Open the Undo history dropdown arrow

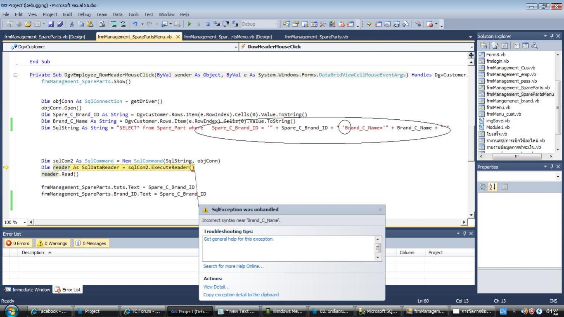[x=142, y=24]
